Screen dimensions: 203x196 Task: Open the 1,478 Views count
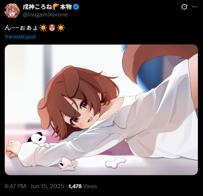click(83, 186)
